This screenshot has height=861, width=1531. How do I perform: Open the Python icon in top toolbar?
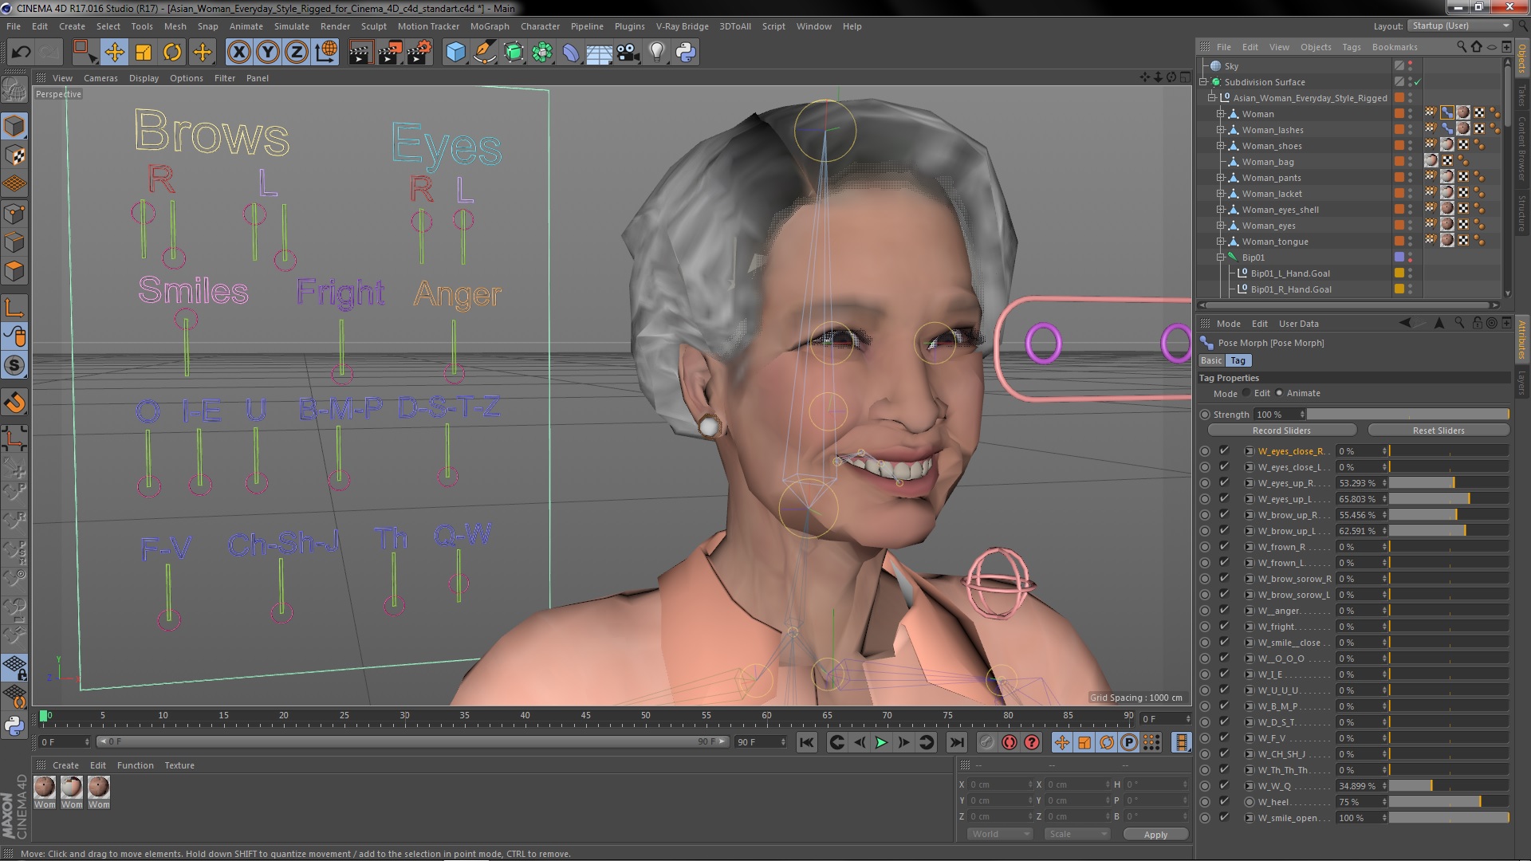click(x=686, y=53)
